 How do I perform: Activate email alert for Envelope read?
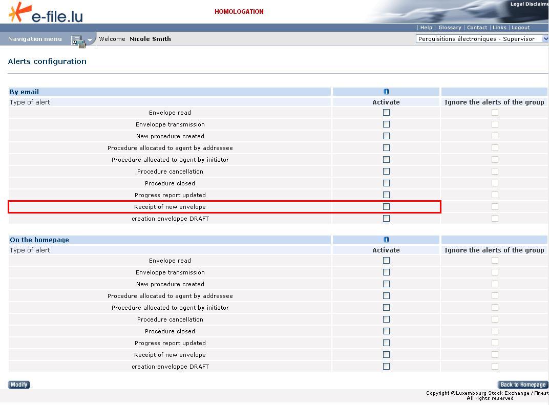click(x=386, y=112)
